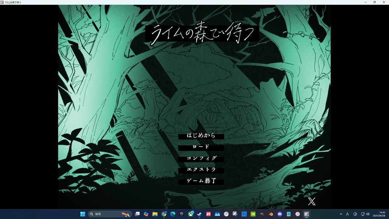Open the コンフィグ settings menu

point(201,158)
